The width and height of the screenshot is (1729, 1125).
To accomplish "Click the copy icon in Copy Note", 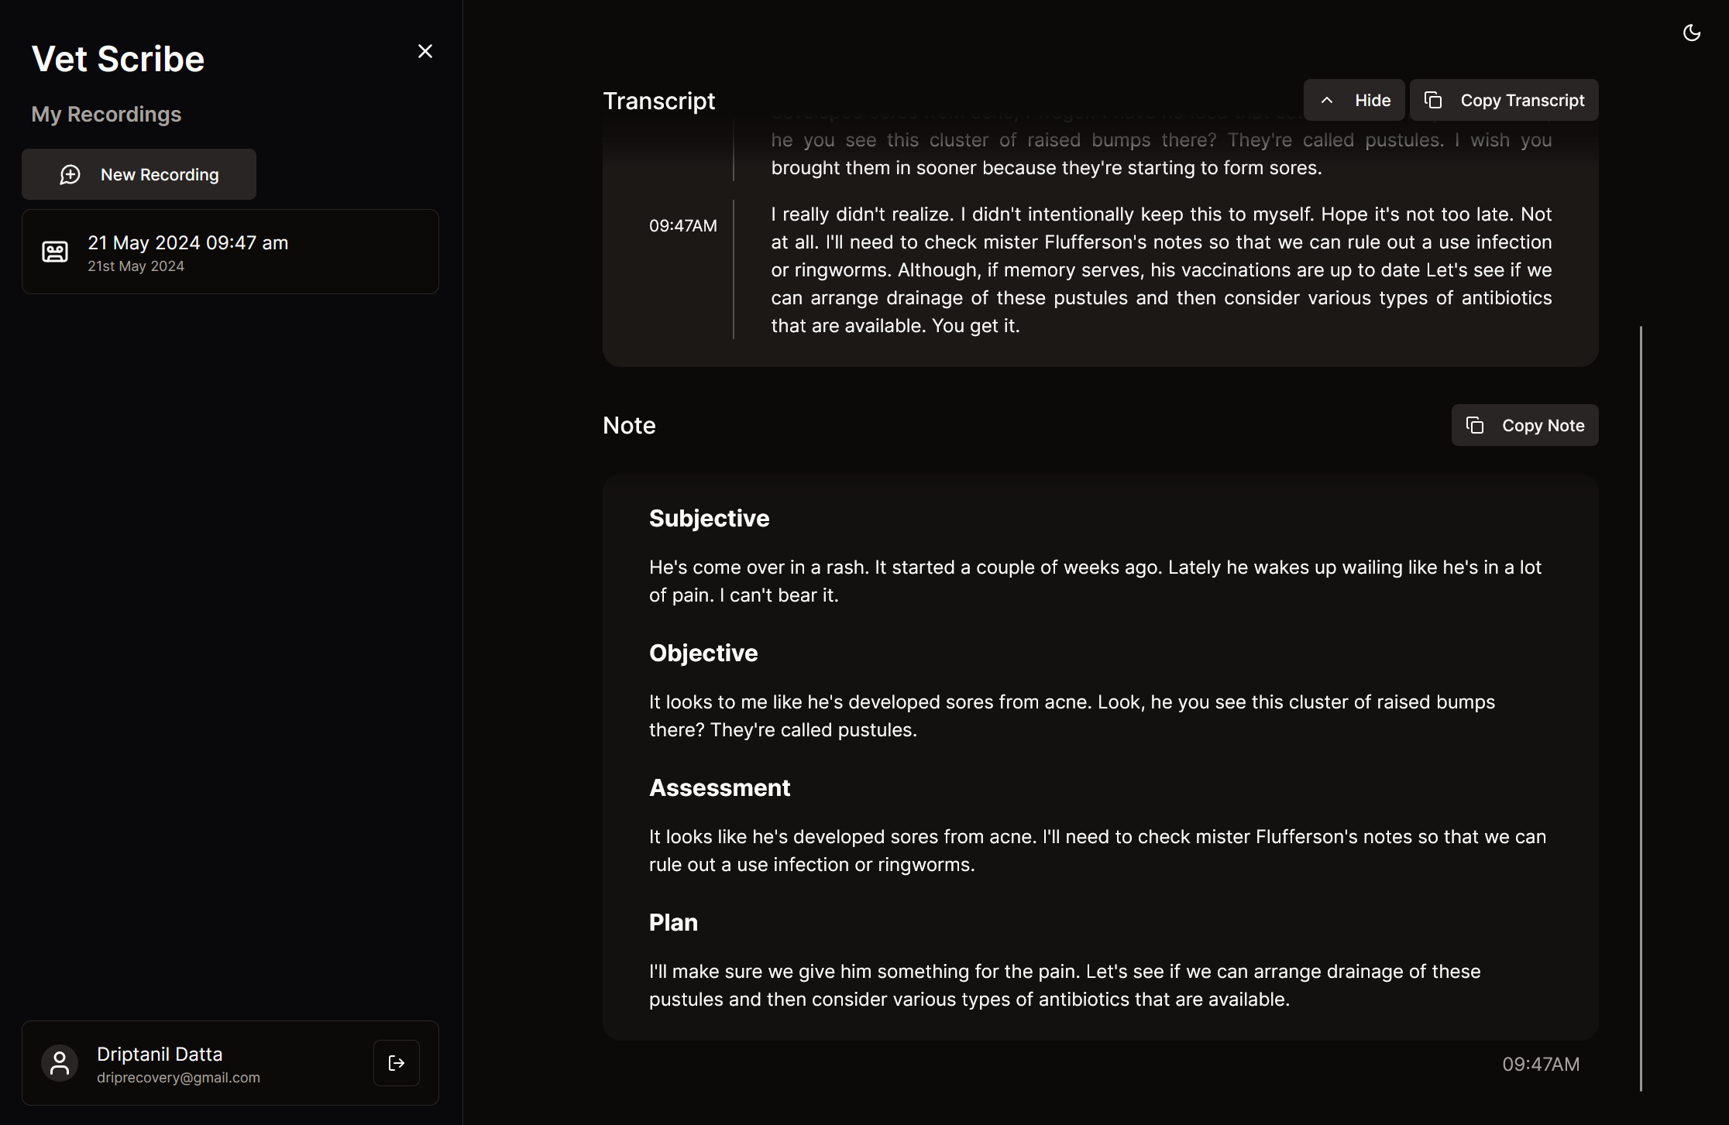I will click(x=1475, y=426).
